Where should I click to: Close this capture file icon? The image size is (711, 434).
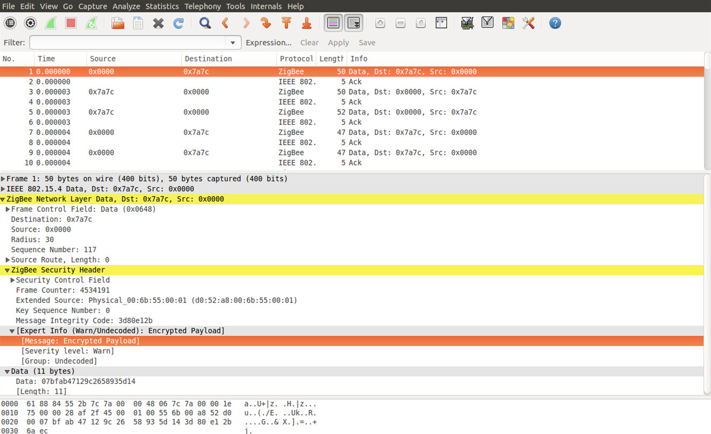[x=158, y=23]
